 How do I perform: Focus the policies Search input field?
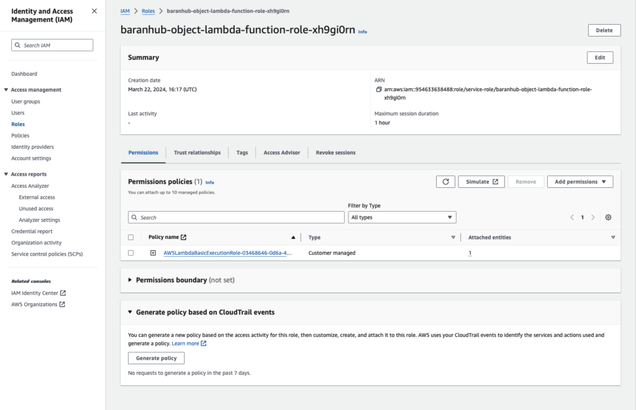pos(236,218)
